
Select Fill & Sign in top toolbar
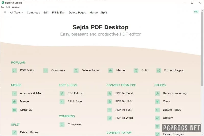point(59,12)
